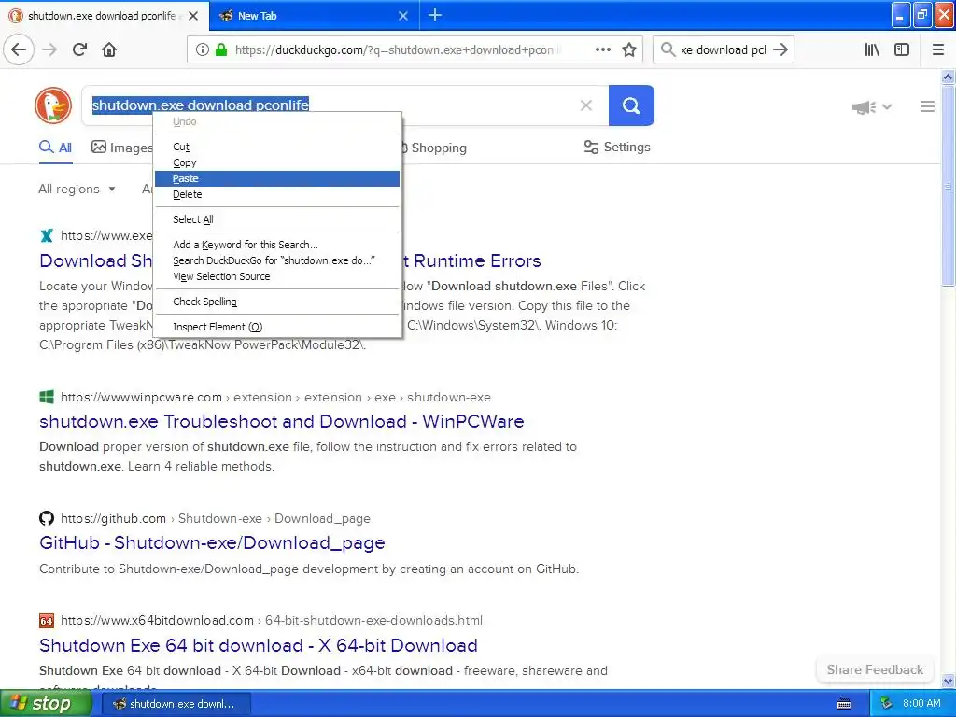
Task: Click the page scrollbar down arrow
Action: pos(948,681)
